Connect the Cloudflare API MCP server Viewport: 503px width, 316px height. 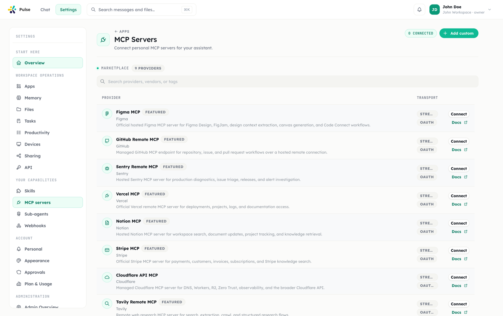point(459,277)
